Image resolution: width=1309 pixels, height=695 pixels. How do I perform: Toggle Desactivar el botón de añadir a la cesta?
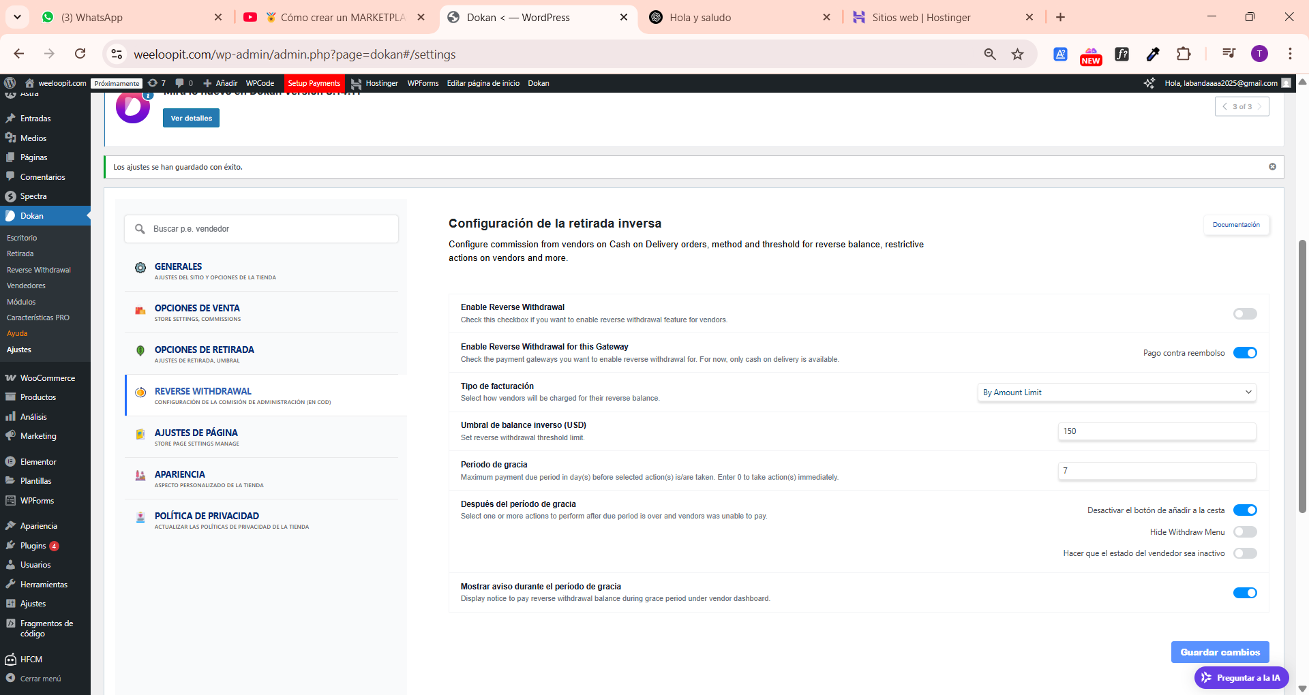(1245, 510)
